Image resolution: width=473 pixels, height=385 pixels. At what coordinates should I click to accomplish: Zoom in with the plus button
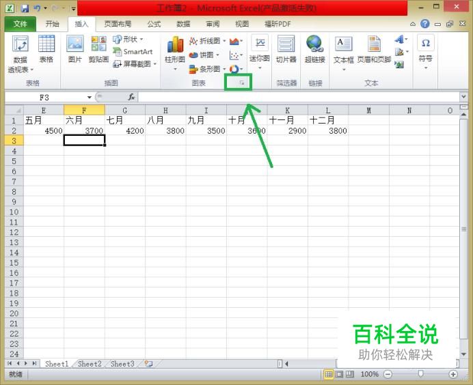click(x=452, y=375)
